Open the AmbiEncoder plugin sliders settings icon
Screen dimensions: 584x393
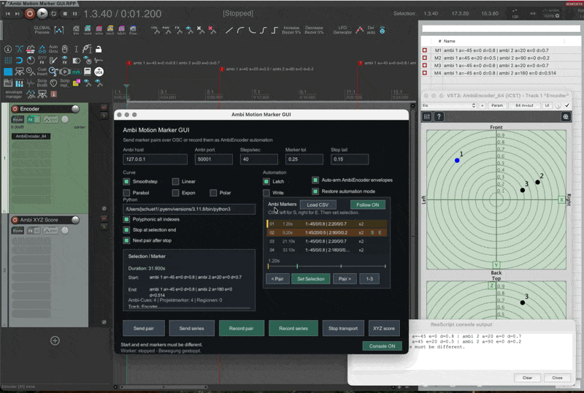pyautogui.click(x=427, y=117)
